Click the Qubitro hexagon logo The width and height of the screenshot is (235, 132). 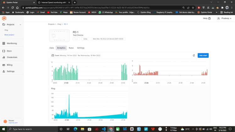click(4, 18)
